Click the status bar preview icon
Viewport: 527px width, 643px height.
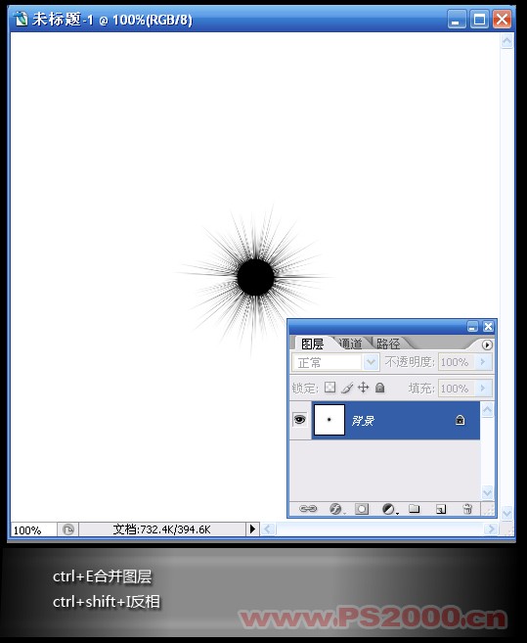pos(68,529)
